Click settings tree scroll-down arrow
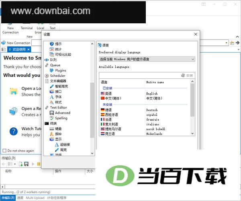241x201 pixels. point(92,153)
